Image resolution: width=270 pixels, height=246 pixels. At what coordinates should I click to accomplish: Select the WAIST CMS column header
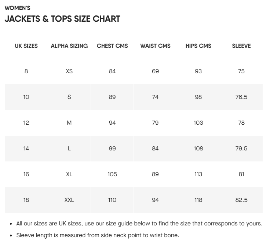(x=155, y=46)
